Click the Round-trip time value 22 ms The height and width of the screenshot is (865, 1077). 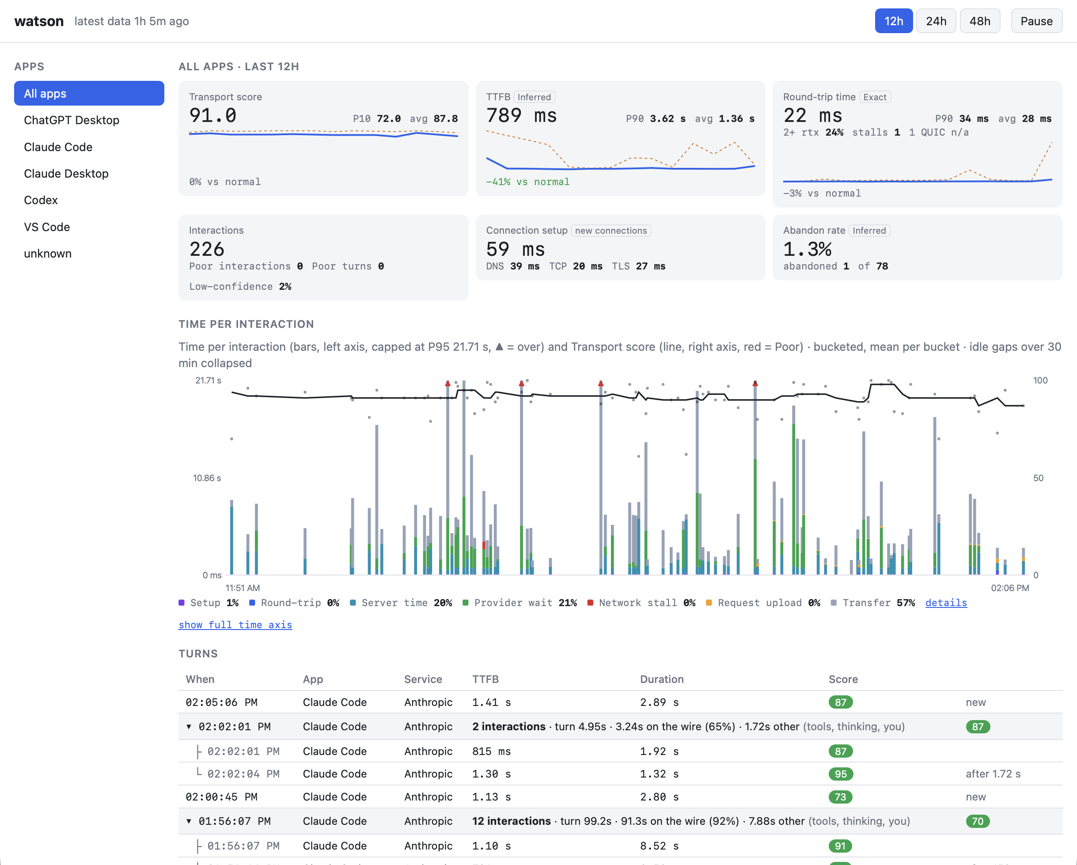[812, 115]
